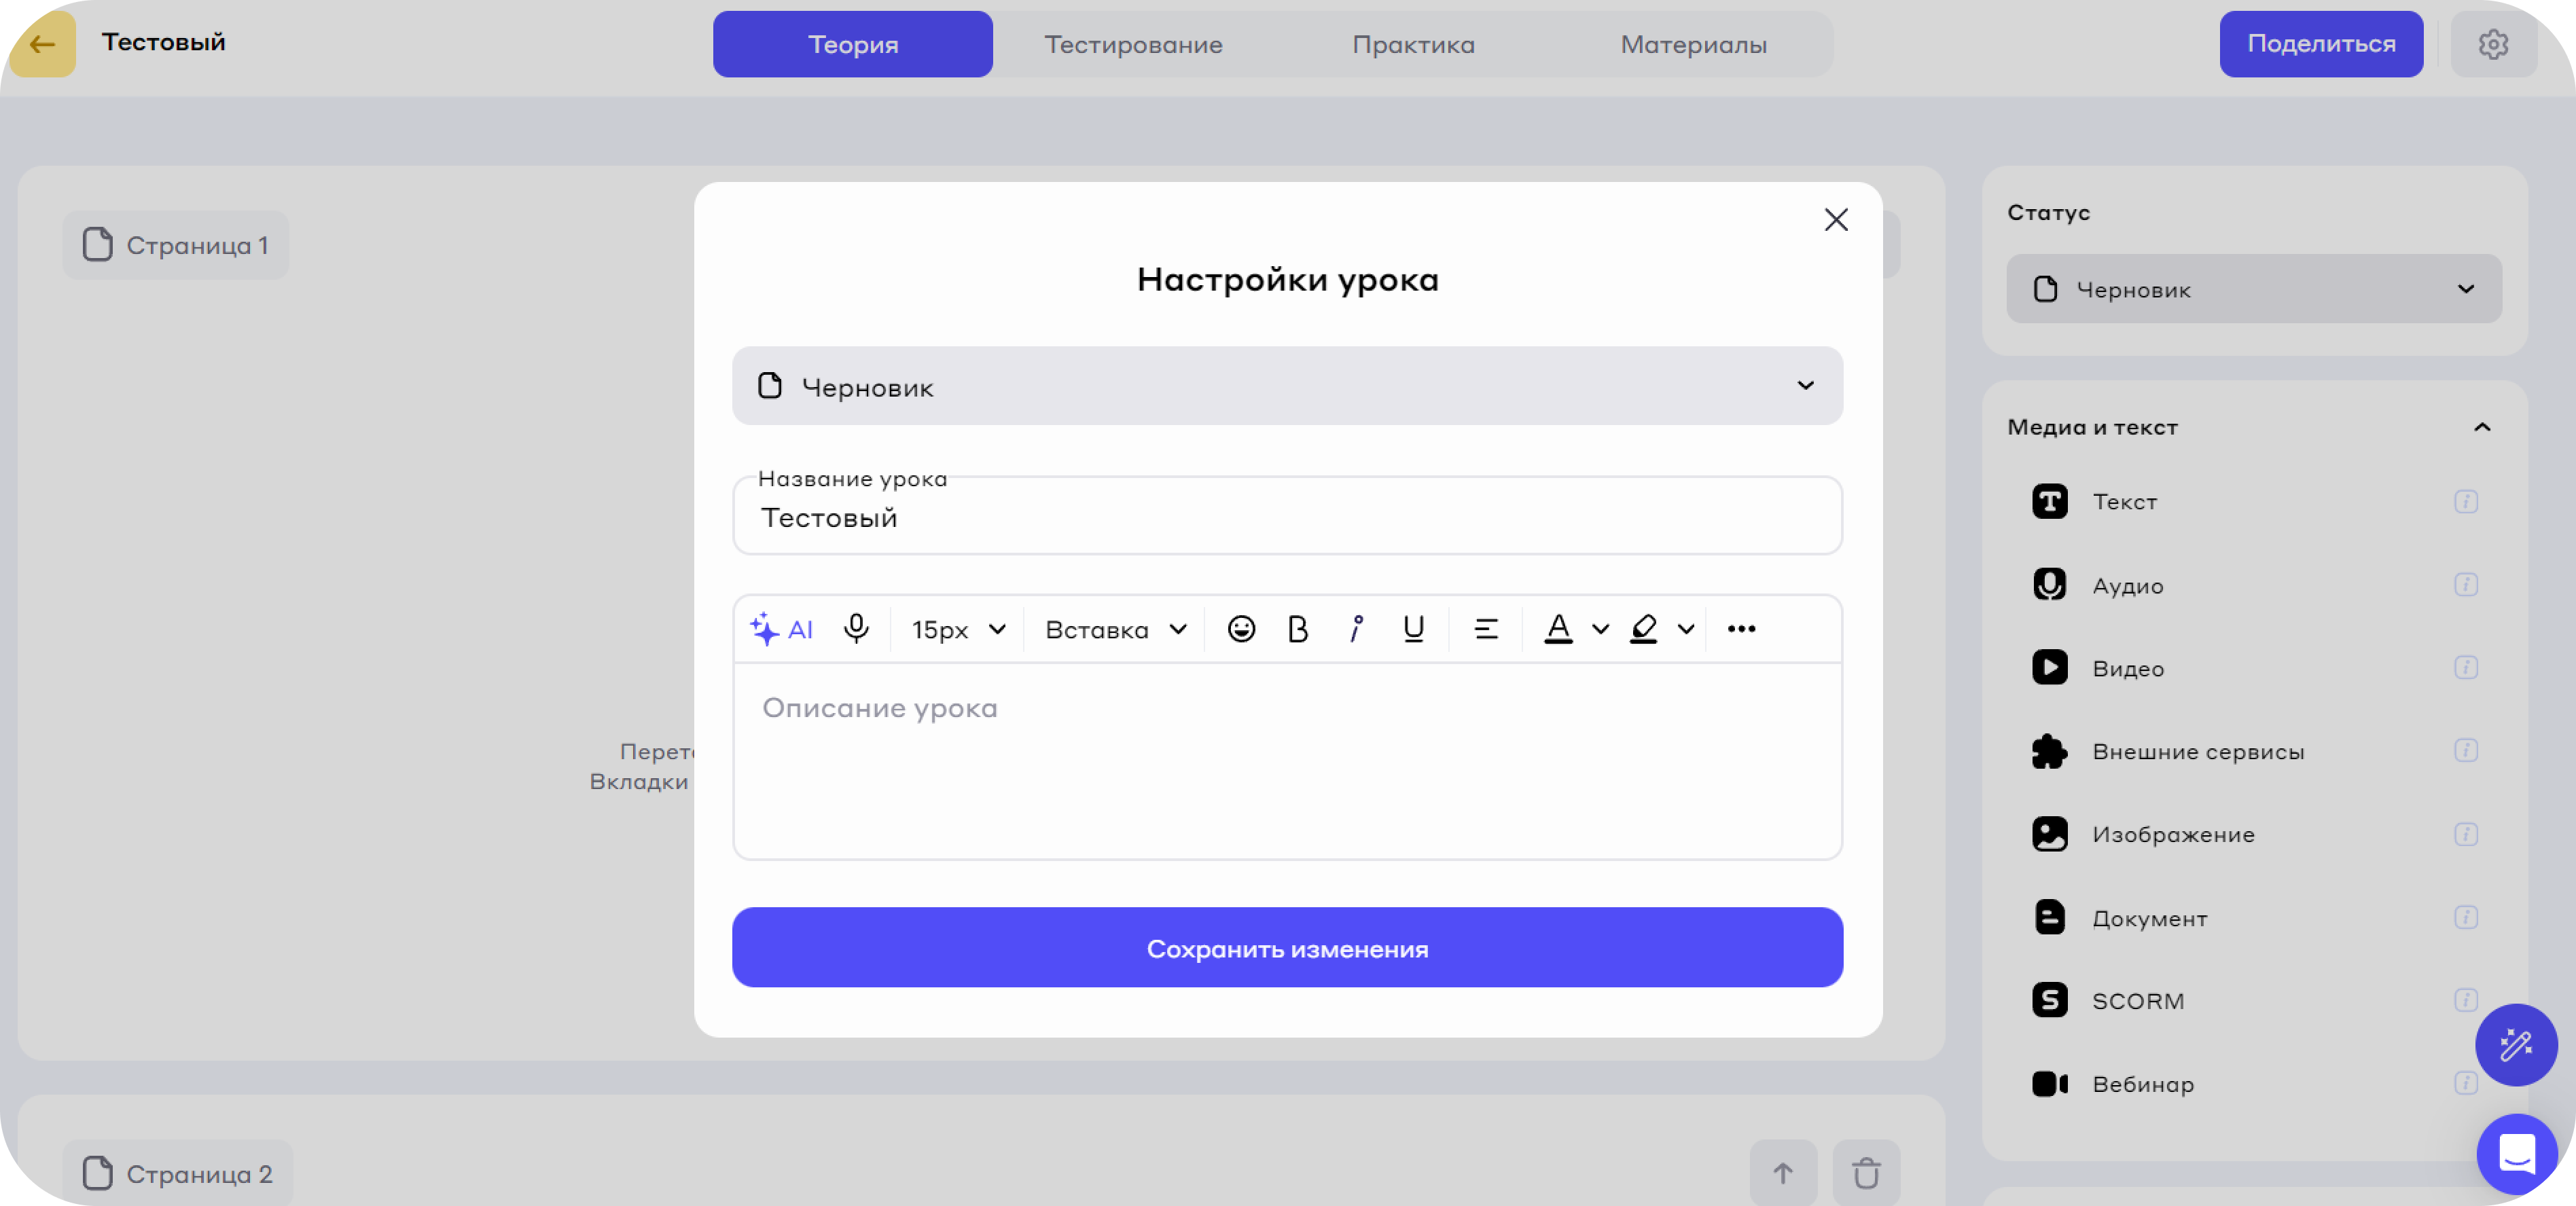Toggle bold formatting in the editor
This screenshot has height=1206, width=2576.
pyautogui.click(x=1298, y=629)
